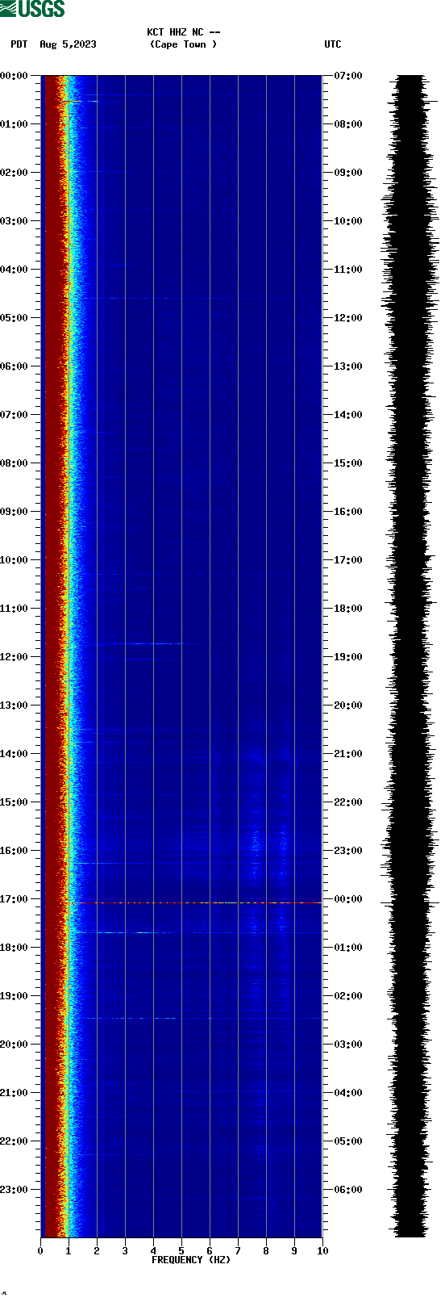
Task: Click the frequency axis '10' tick label
Action: 322,1251
